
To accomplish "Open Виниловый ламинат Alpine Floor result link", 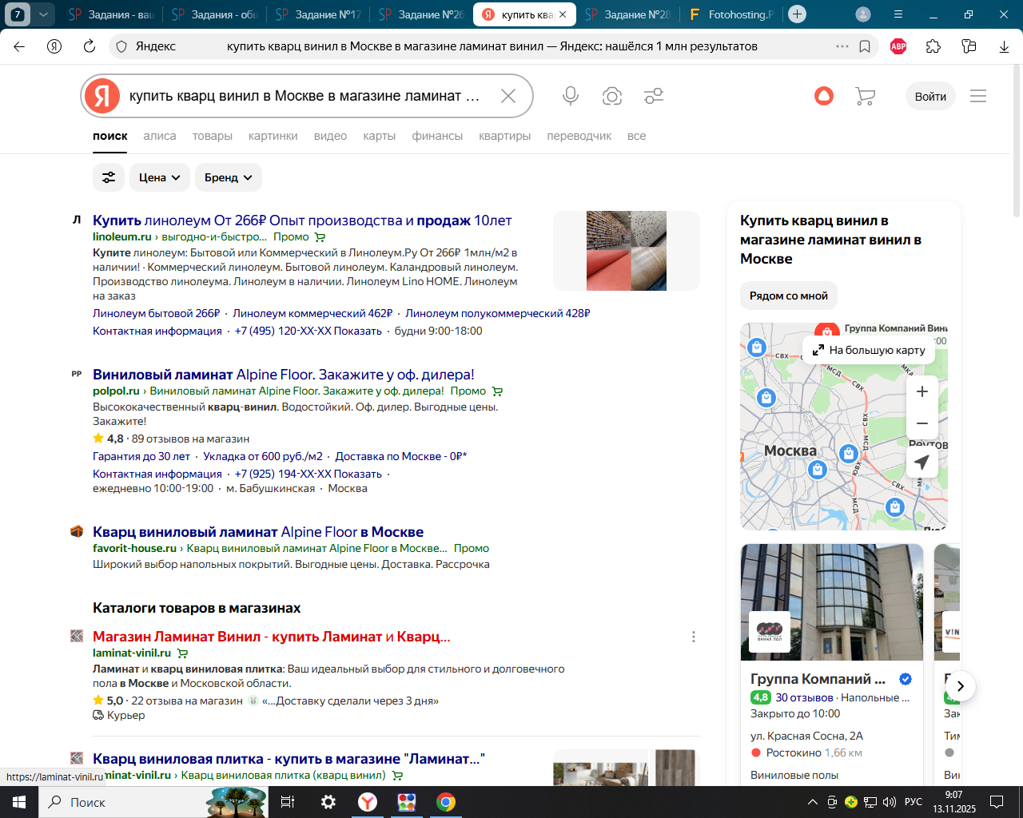I will (x=284, y=375).
